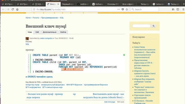The height and width of the screenshot is (104, 185).
Task: Click 'программирование Воронеж' tag link
Action: tap(96, 85)
